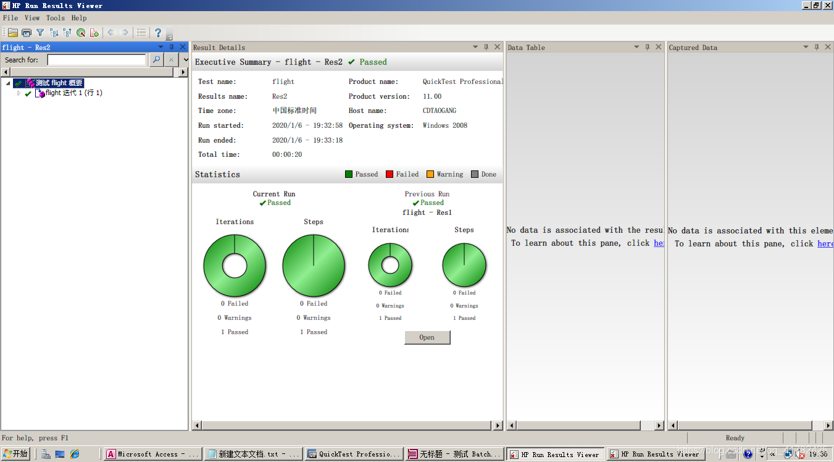Launch Internet Explorer from quick launch
Viewport: 834px width, 462px height.
(75, 454)
